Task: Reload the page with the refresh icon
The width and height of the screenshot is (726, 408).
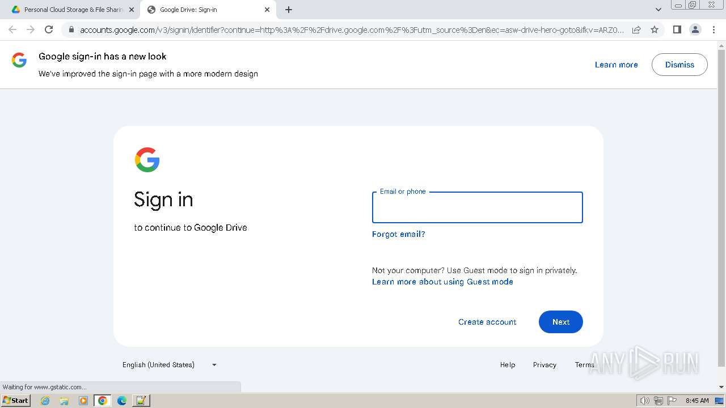Action: coord(49,29)
